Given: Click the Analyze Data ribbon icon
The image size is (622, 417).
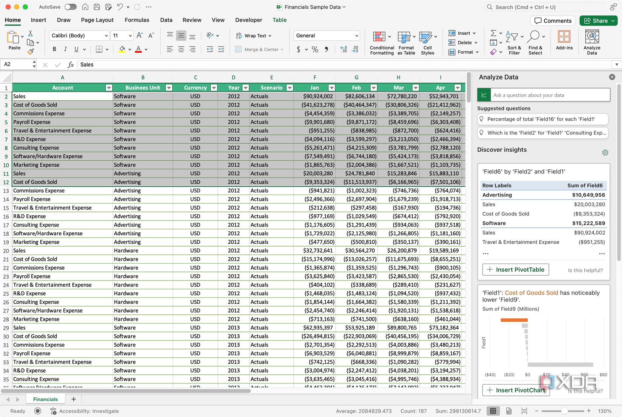Looking at the screenshot, I should (x=592, y=37).
